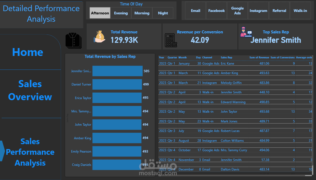
Task: Open the Sales Overview page
Action: 30,90
